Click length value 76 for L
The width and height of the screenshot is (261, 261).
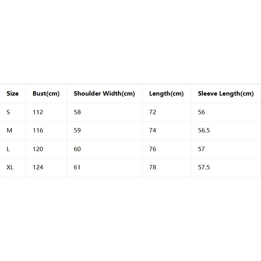(153, 149)
